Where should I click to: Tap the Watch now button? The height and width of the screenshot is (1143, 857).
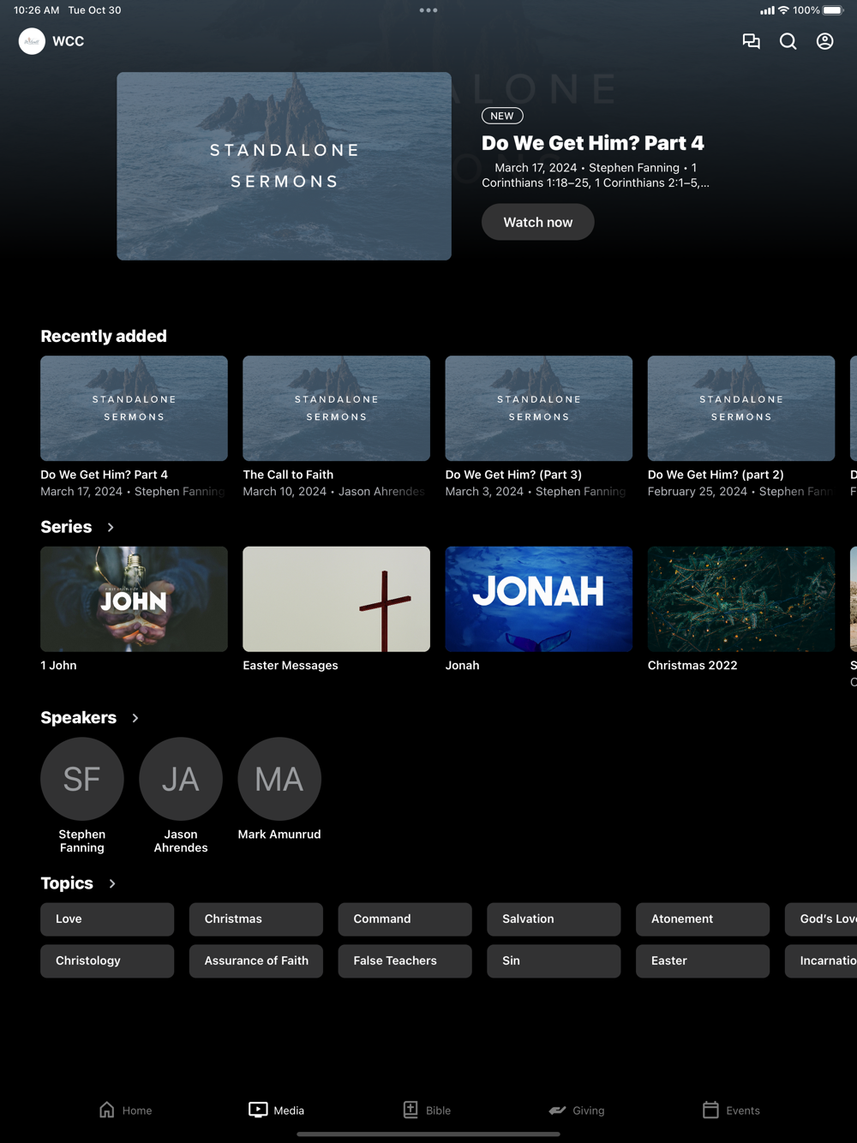537,222
